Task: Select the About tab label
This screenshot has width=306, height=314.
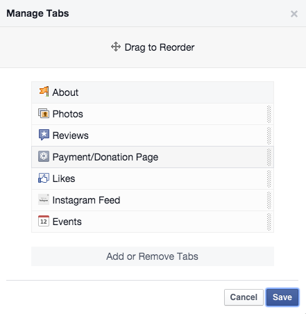Action: 65,92
